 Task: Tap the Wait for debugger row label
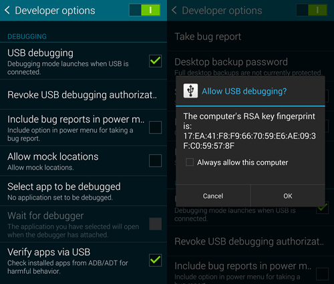pos(45,216)
